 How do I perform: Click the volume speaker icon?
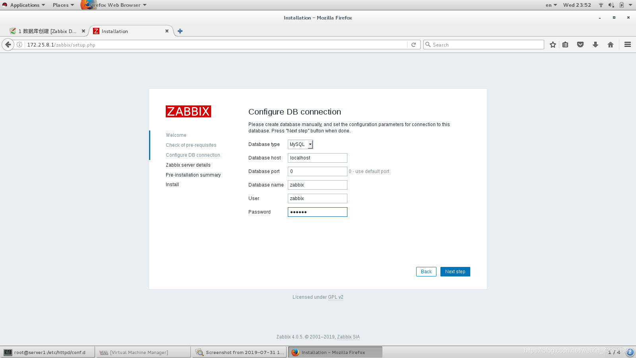611,5
